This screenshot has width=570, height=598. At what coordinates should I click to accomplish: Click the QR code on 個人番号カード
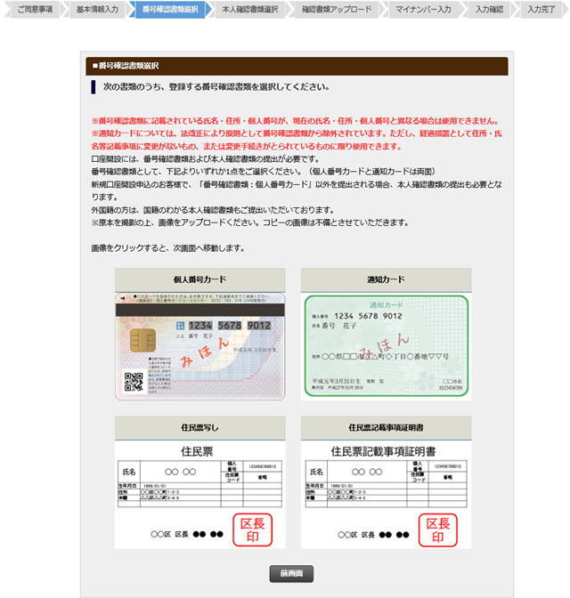[x=134, y=383]
